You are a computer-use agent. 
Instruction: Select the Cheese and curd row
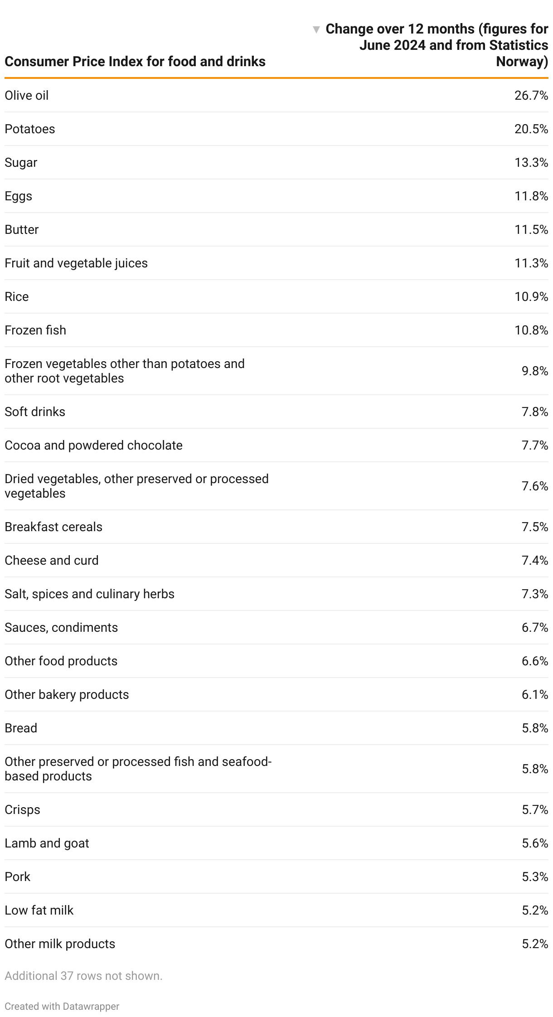coord(52,561)
